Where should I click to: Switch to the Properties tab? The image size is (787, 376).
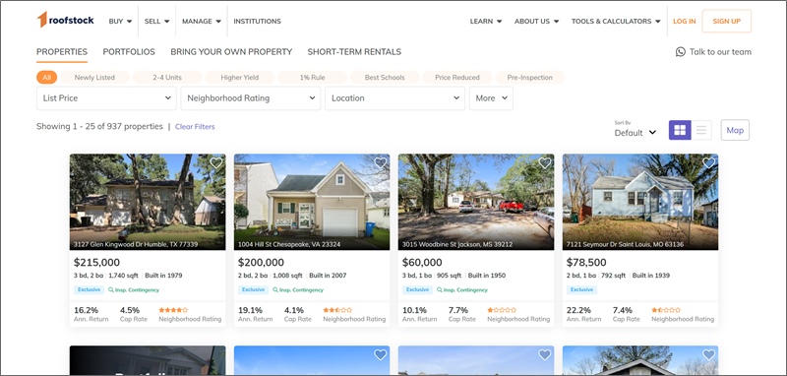(x=62, y=52)
